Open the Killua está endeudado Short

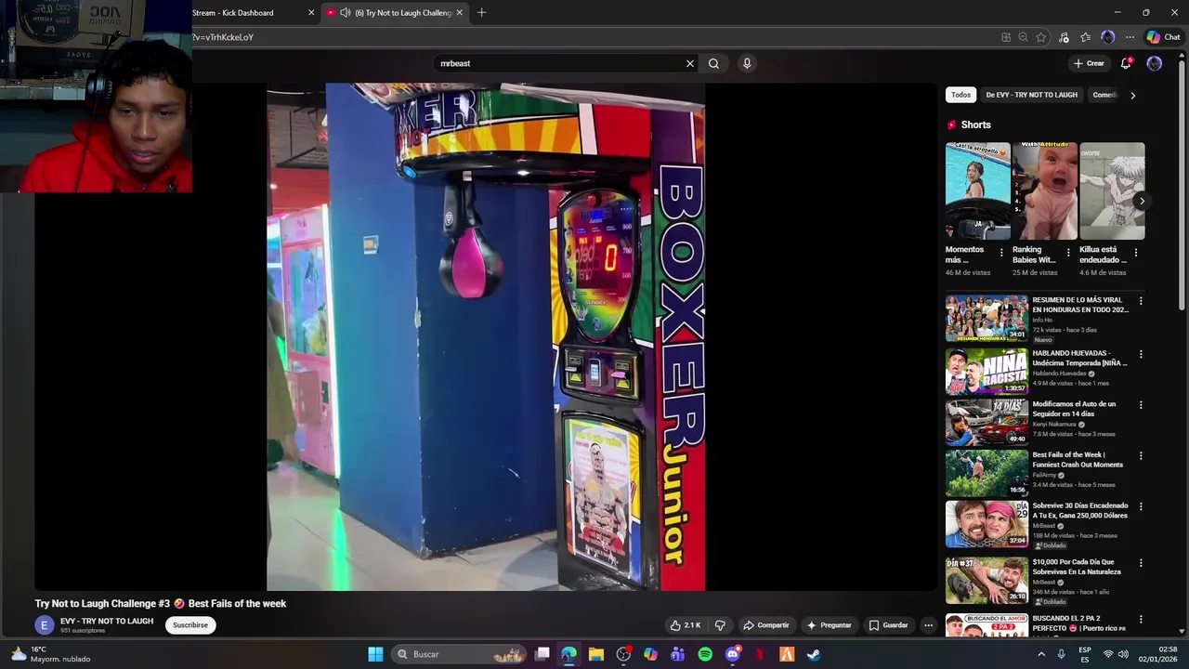(x=1112, y=190)
